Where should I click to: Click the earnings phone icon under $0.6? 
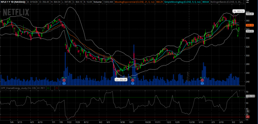pyautogui.click(x=64, y=80)
